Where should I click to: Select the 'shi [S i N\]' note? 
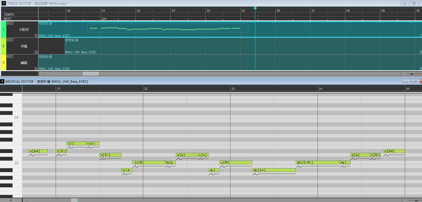point(318,163)
